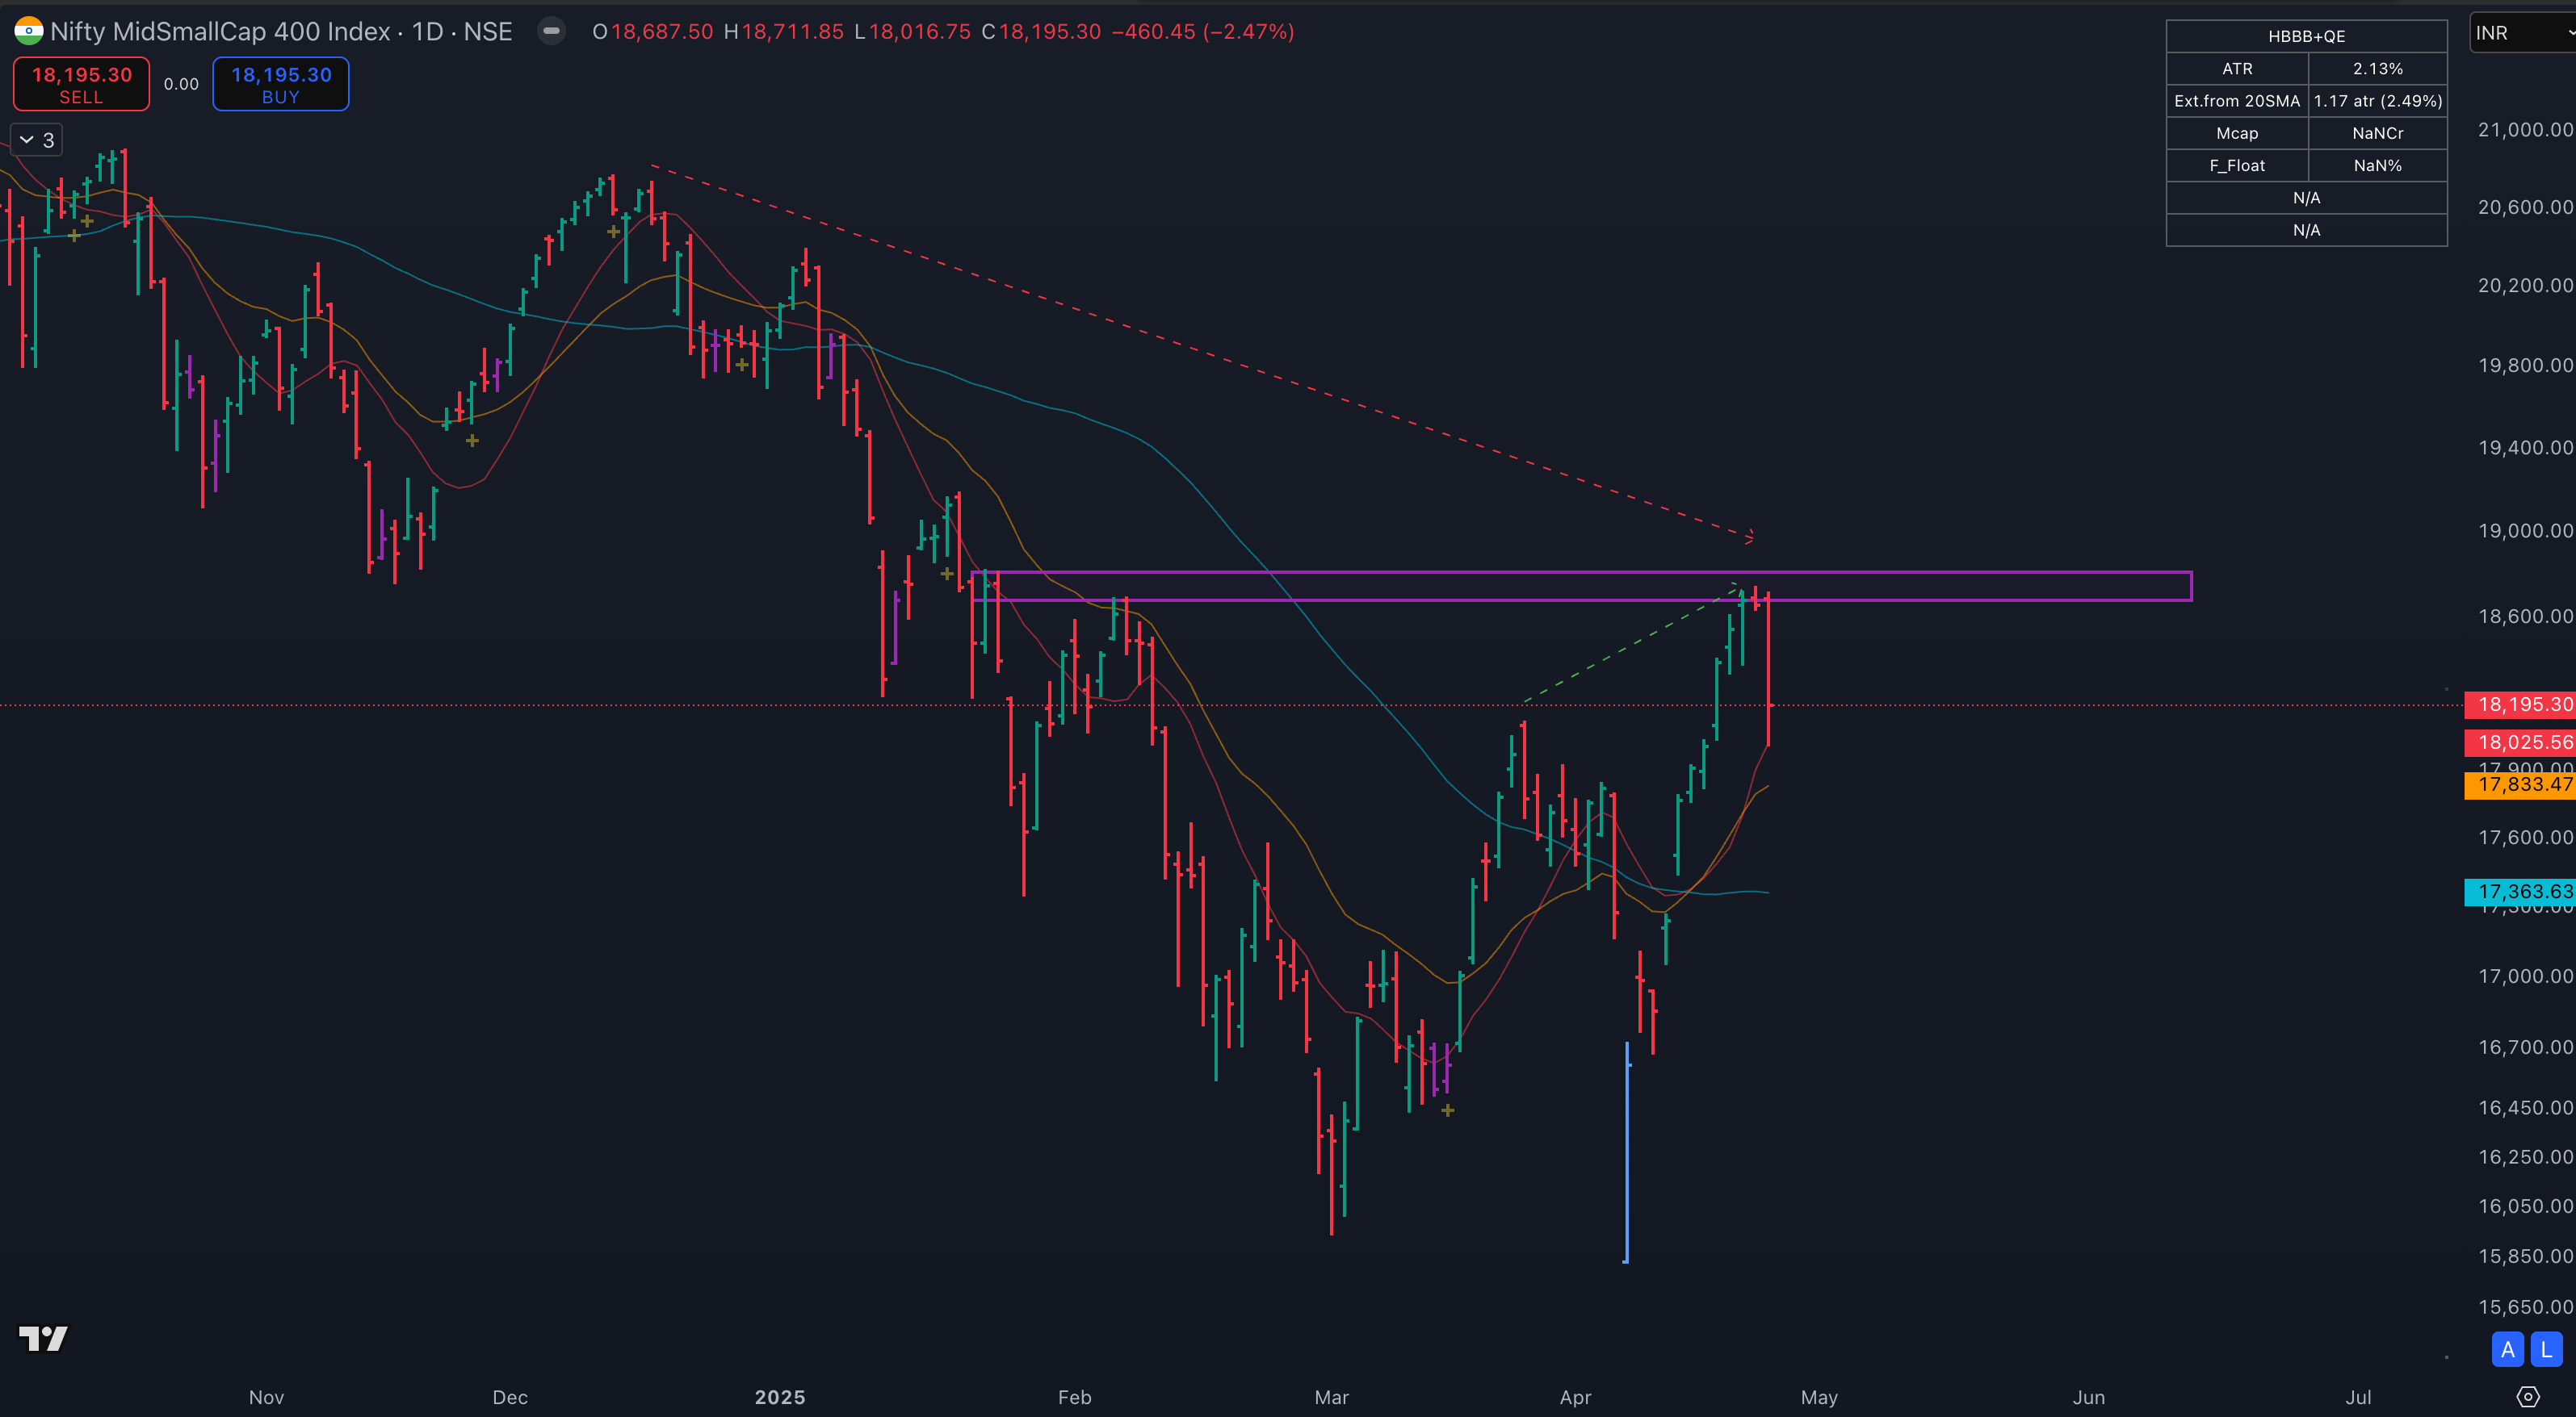Click the May label on time axis
This screenshot has height=1417, width=2576.
[1819, 1397]
